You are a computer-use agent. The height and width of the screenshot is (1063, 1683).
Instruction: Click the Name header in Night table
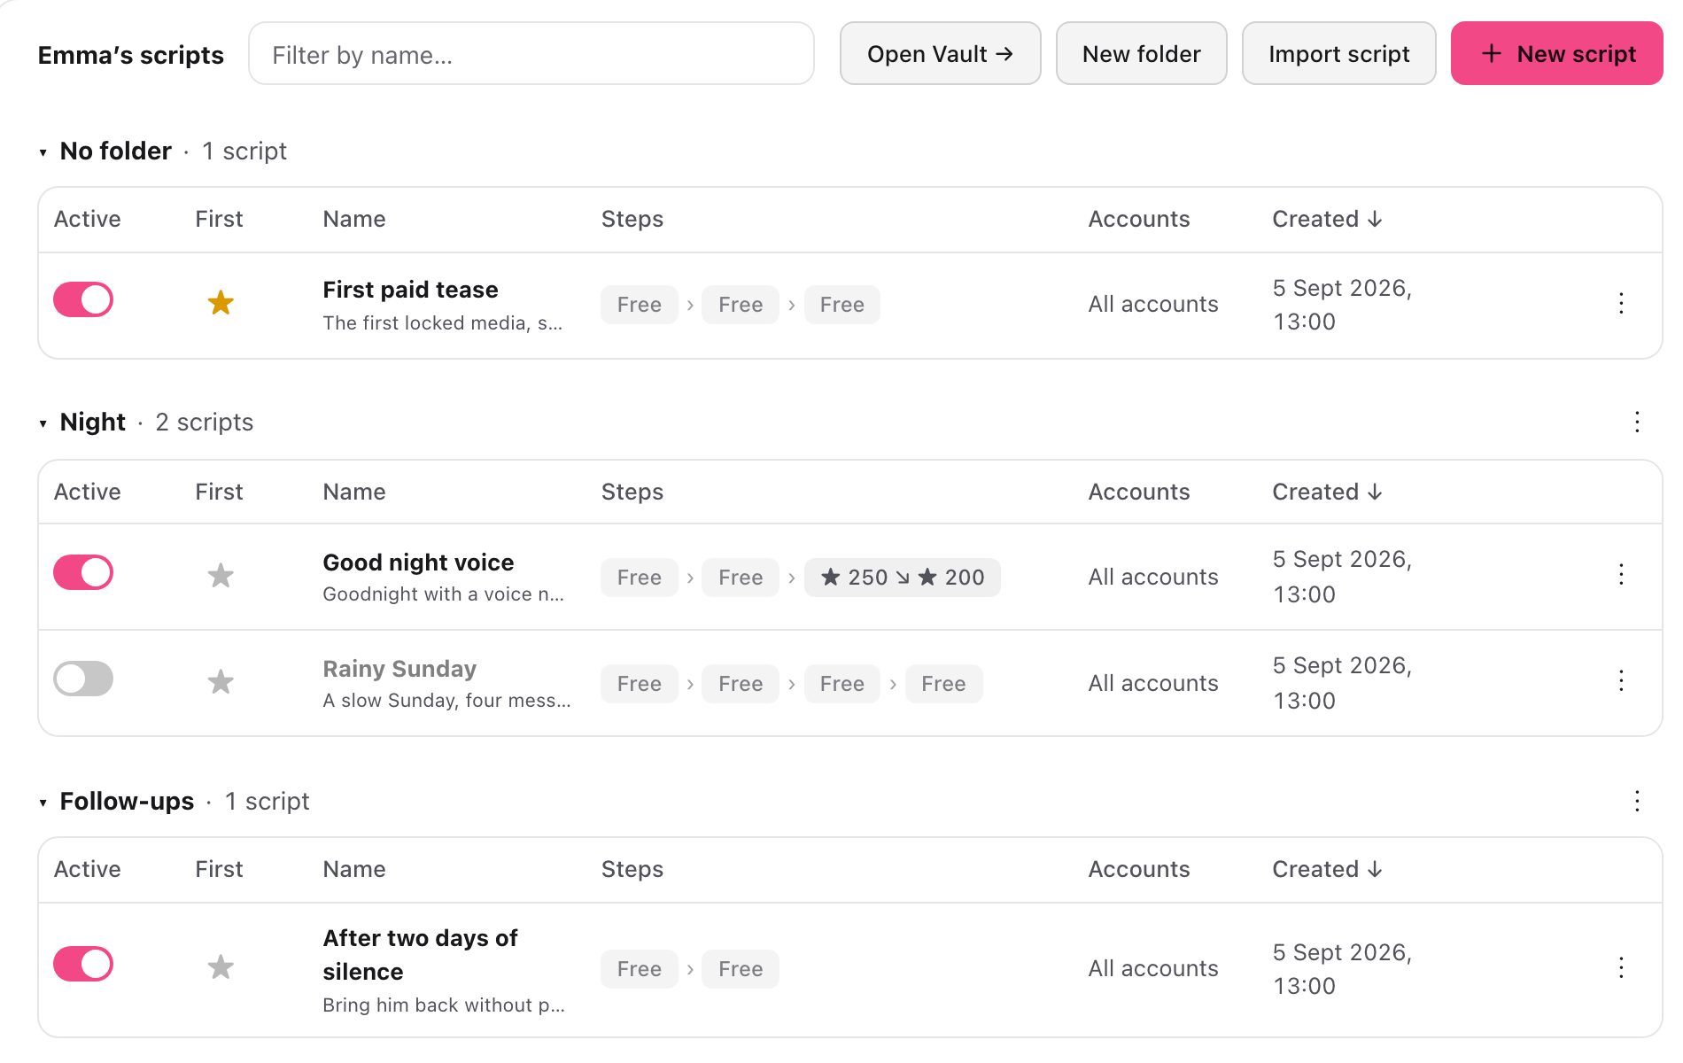point(353,492)
